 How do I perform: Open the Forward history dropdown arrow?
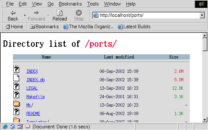[x=48, y=16]
